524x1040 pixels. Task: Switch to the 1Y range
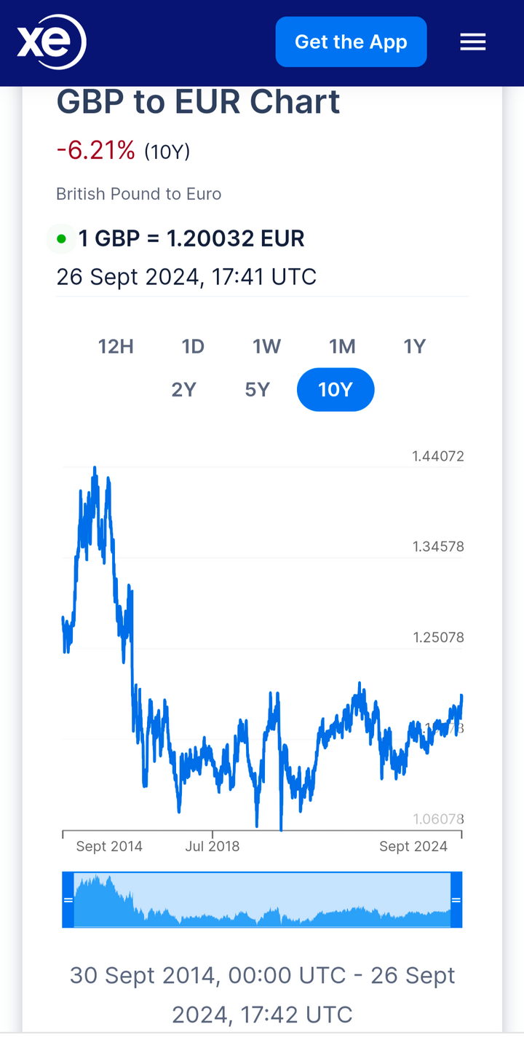pos(415,346)
